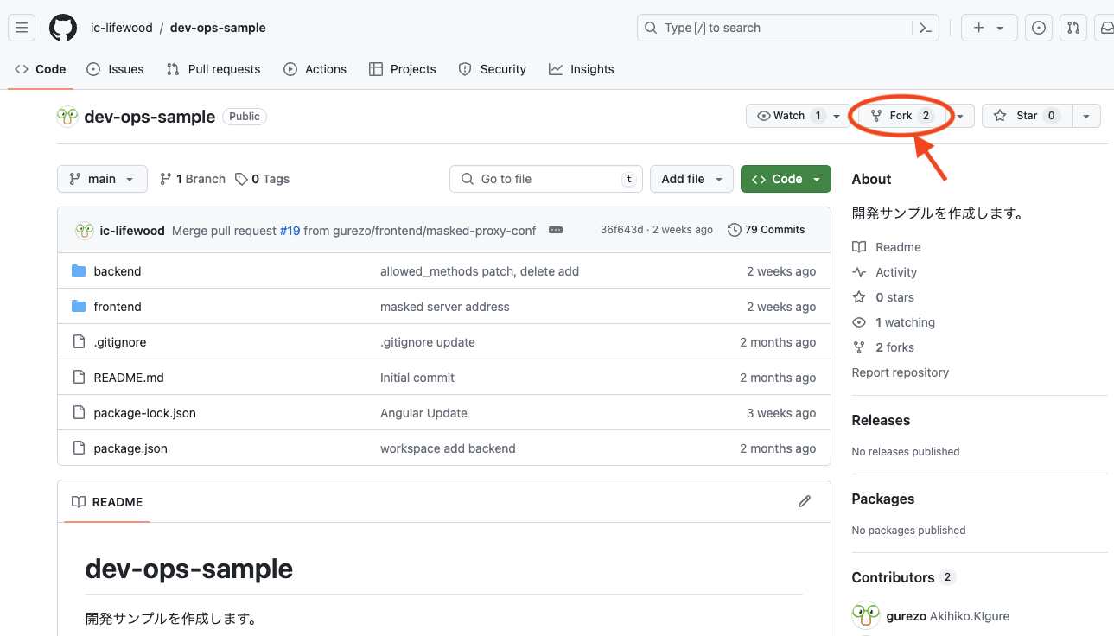Click the ic-lifewood commit author avatar

coord(85,230)
